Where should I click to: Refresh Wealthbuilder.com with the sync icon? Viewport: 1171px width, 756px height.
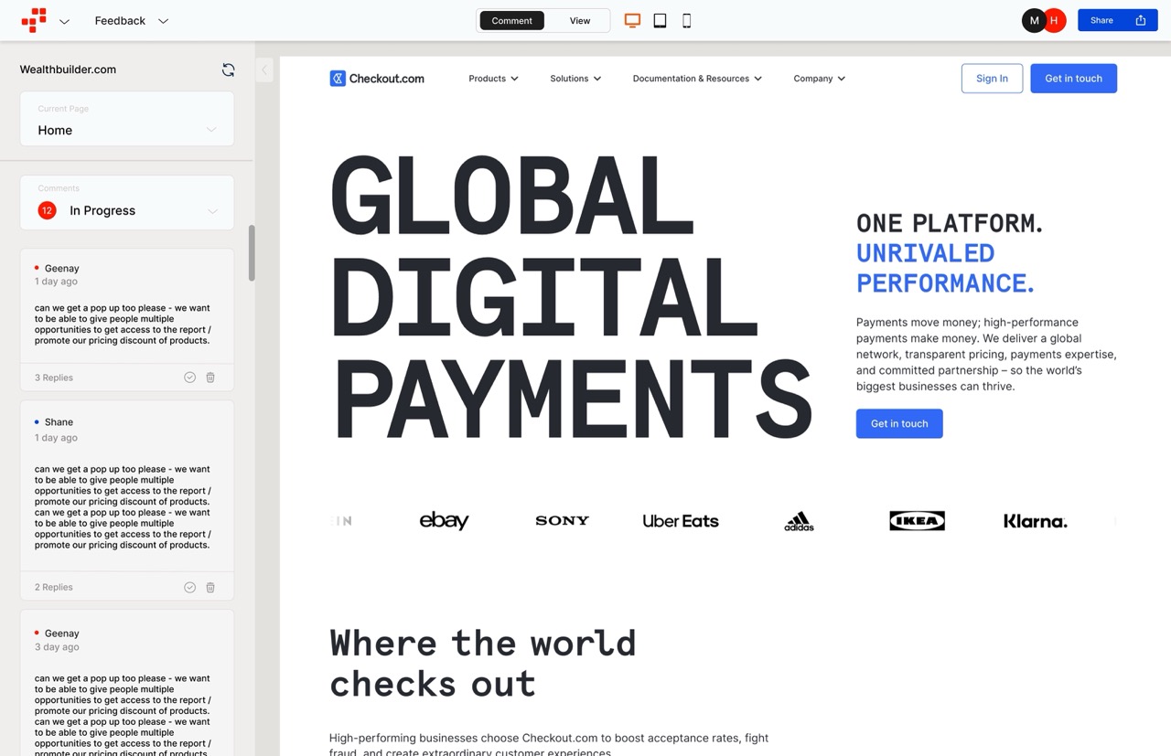tap(229, 69)
